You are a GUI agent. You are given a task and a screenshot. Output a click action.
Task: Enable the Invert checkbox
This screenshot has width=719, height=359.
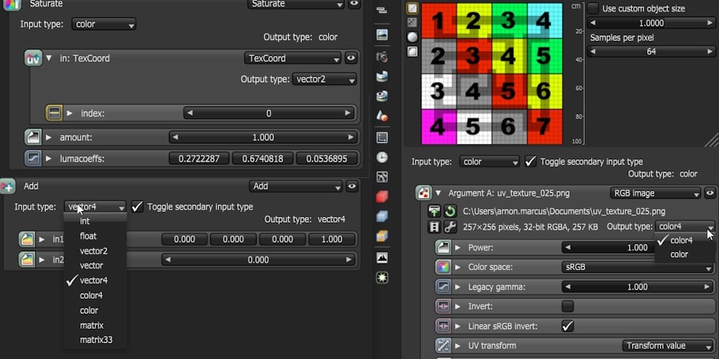coord(567,307)
